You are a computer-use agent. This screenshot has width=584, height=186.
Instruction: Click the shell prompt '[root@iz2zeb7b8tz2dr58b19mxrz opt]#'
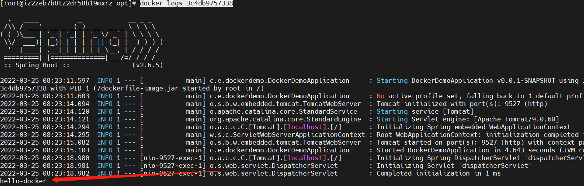tap(68, 3)
